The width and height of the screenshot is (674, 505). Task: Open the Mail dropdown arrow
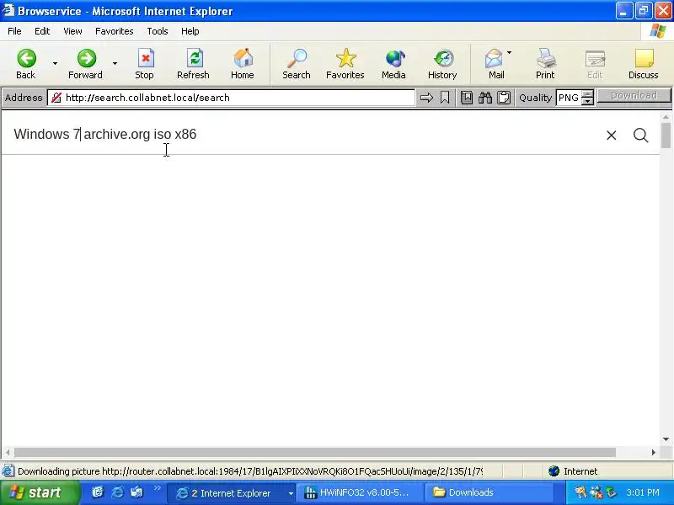tap(510, 53)
